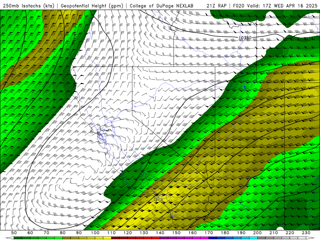Image resolution: width=320 pixels, height=240 pixels.
Task: Click the 150 knot colorbar label
Action: (x=176, y=233)
